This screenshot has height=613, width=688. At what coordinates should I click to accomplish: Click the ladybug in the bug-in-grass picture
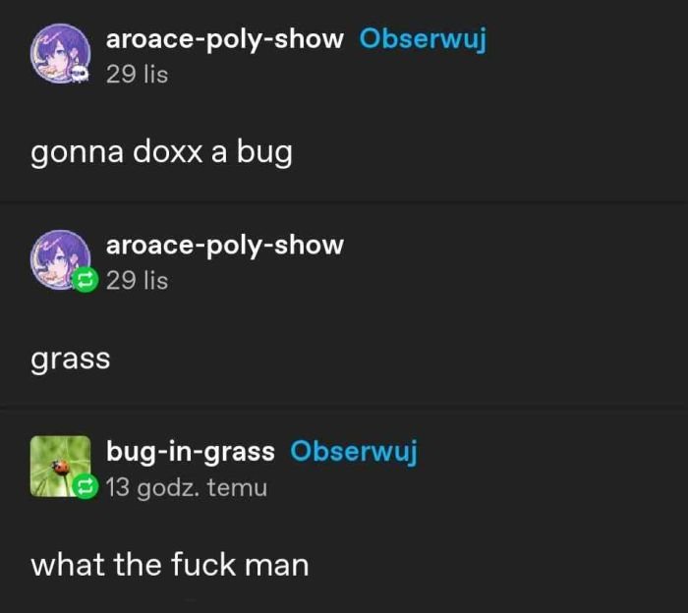click(x=61, y=468)
